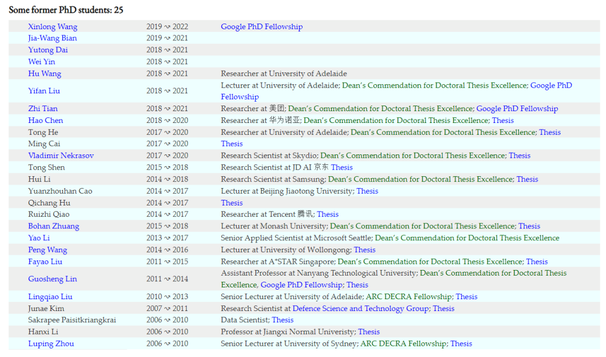Open Google PhD Fellowship link in Guosheng Lin row
Image resolution: width=606 pixels, height=357 pixels.
pos(301,285)
